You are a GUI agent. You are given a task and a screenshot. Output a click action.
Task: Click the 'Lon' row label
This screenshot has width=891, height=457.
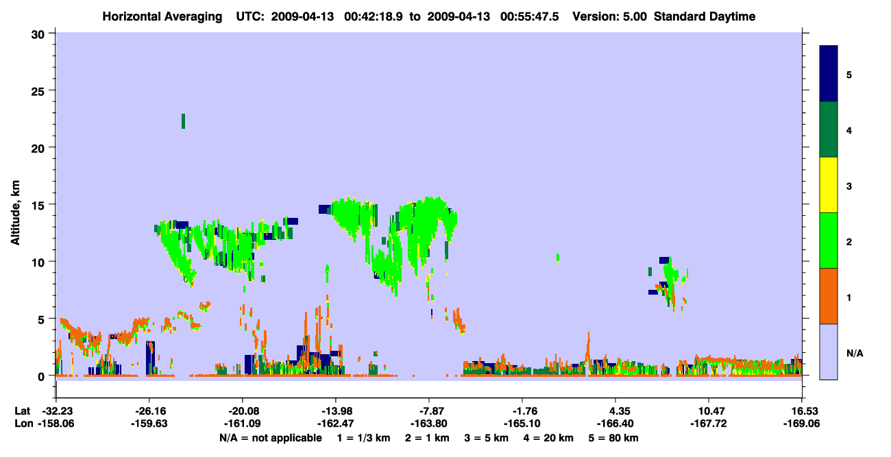(x=23, y=423)
